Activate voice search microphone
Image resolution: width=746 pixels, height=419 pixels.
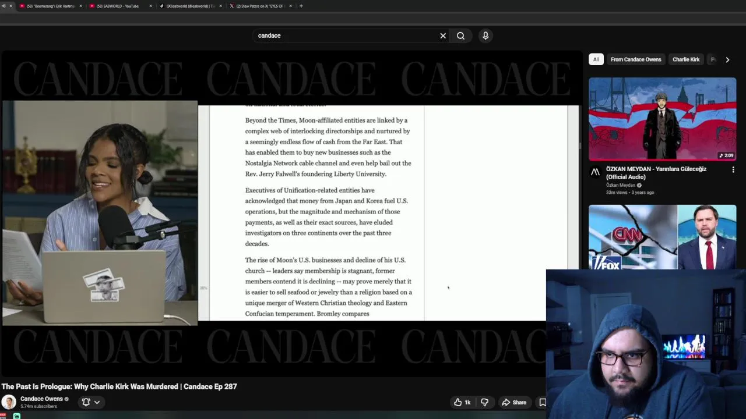tap(485, 35)
